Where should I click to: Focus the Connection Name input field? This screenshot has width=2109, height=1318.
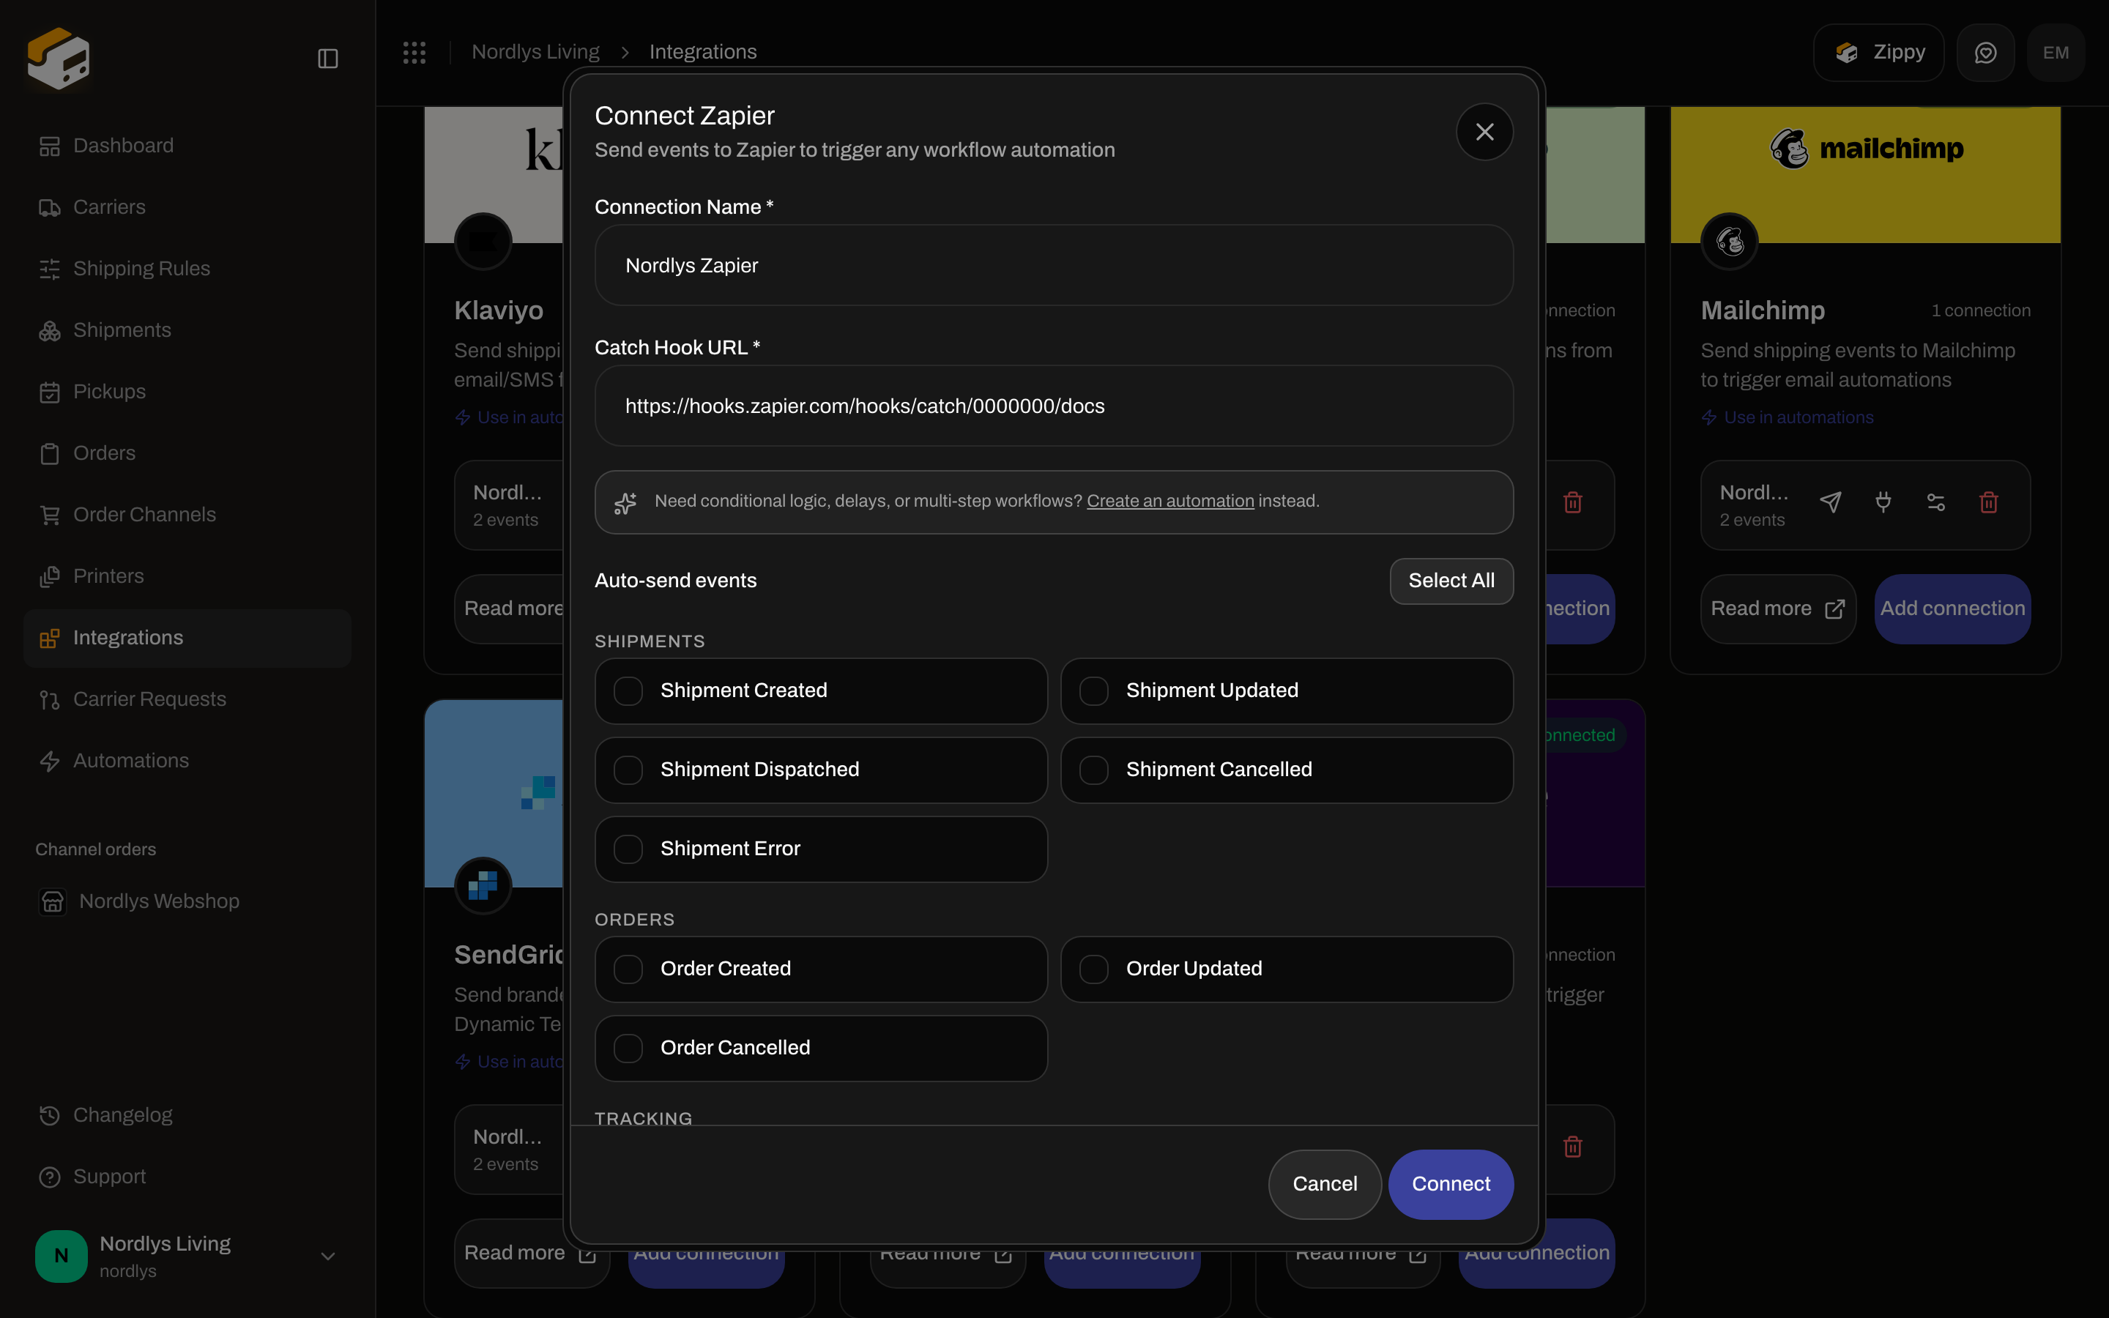tap(1054, 266)
